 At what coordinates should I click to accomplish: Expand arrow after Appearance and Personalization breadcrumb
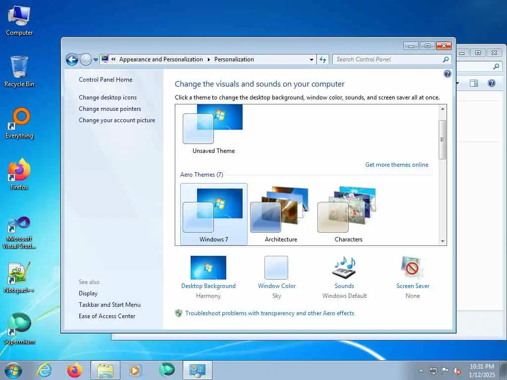click(208, 59)
